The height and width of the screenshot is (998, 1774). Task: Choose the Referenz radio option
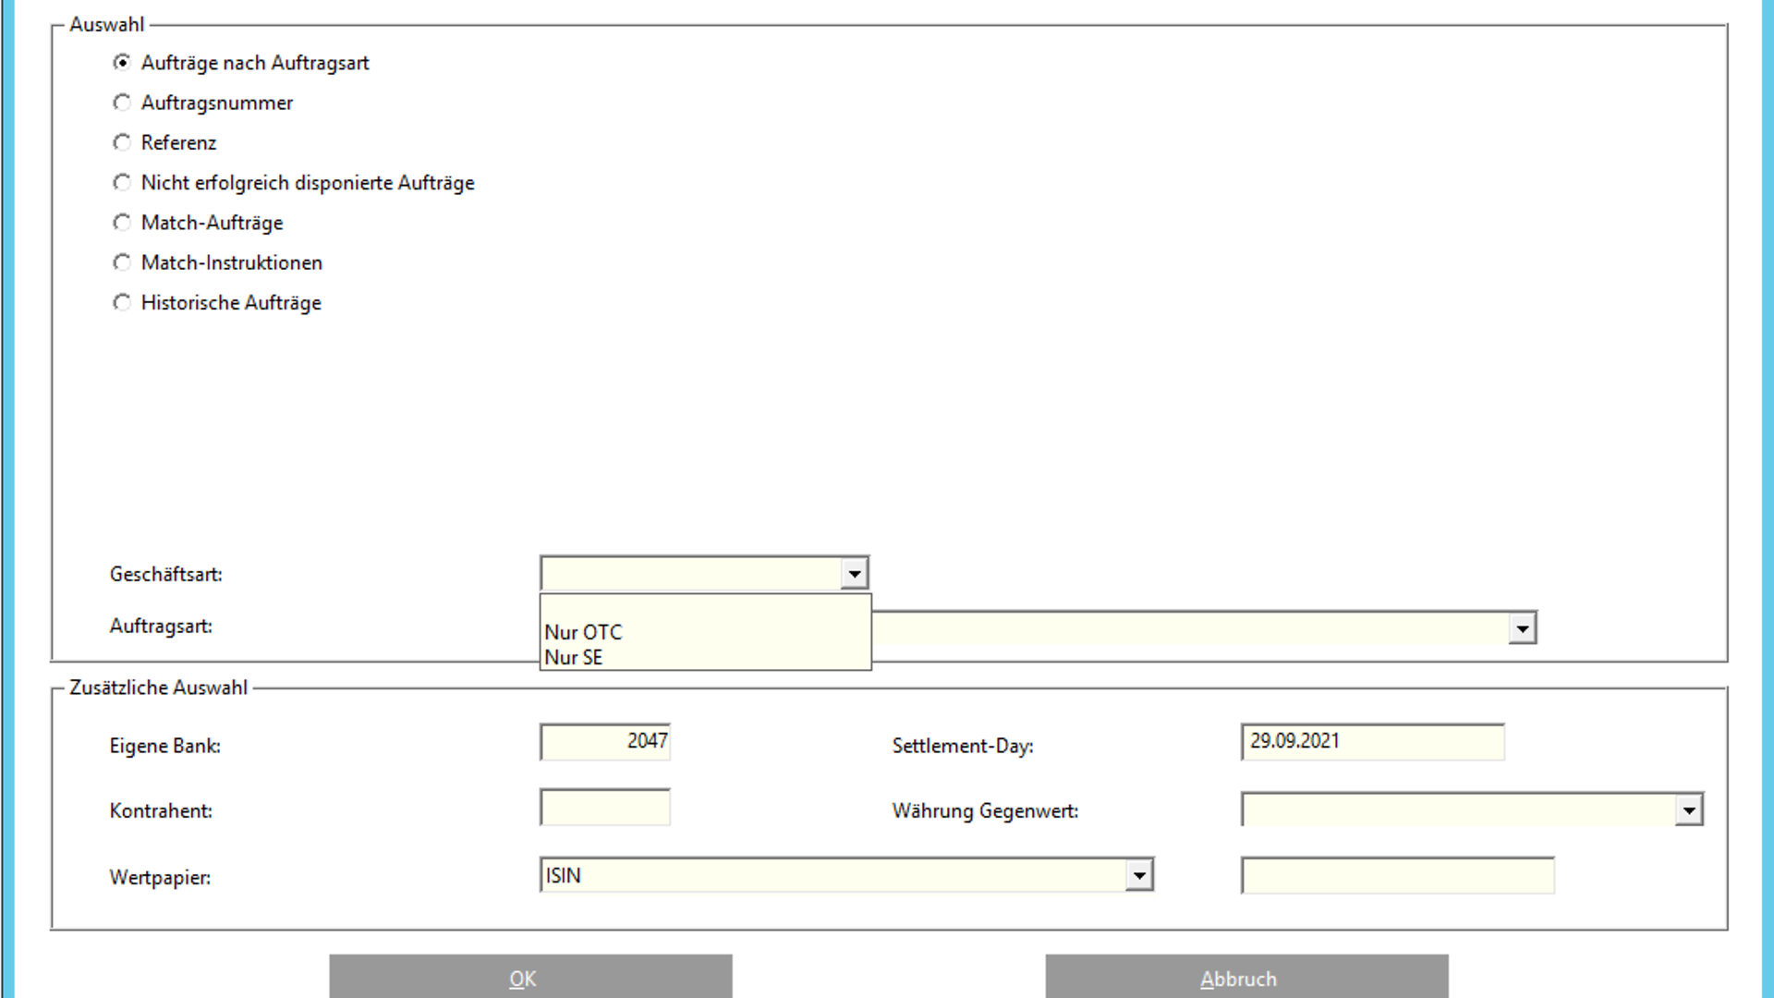(x=122, y=142)
